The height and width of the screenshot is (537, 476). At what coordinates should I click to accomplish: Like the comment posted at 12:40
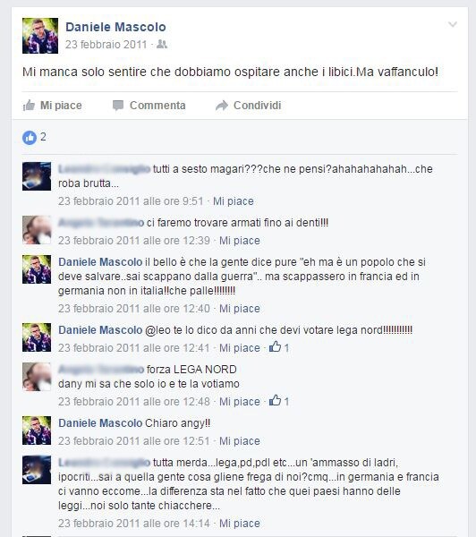[x=240, y=309]
